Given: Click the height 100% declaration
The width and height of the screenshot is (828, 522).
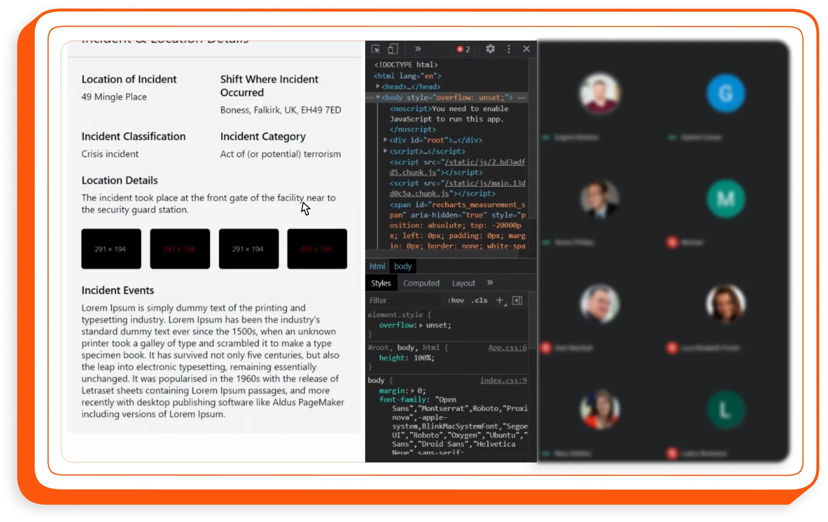Looking at the screenshot, I should 406,358.
